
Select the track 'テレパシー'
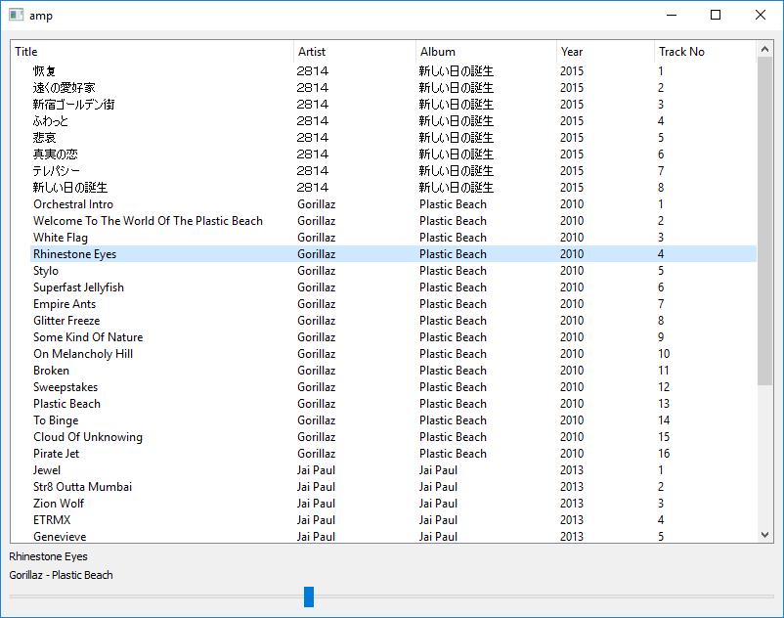coord(56,171)
